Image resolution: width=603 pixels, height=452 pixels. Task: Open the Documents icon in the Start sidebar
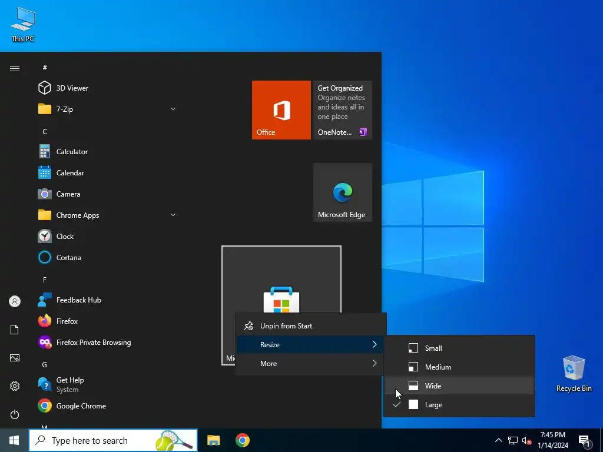pos(15,330)
